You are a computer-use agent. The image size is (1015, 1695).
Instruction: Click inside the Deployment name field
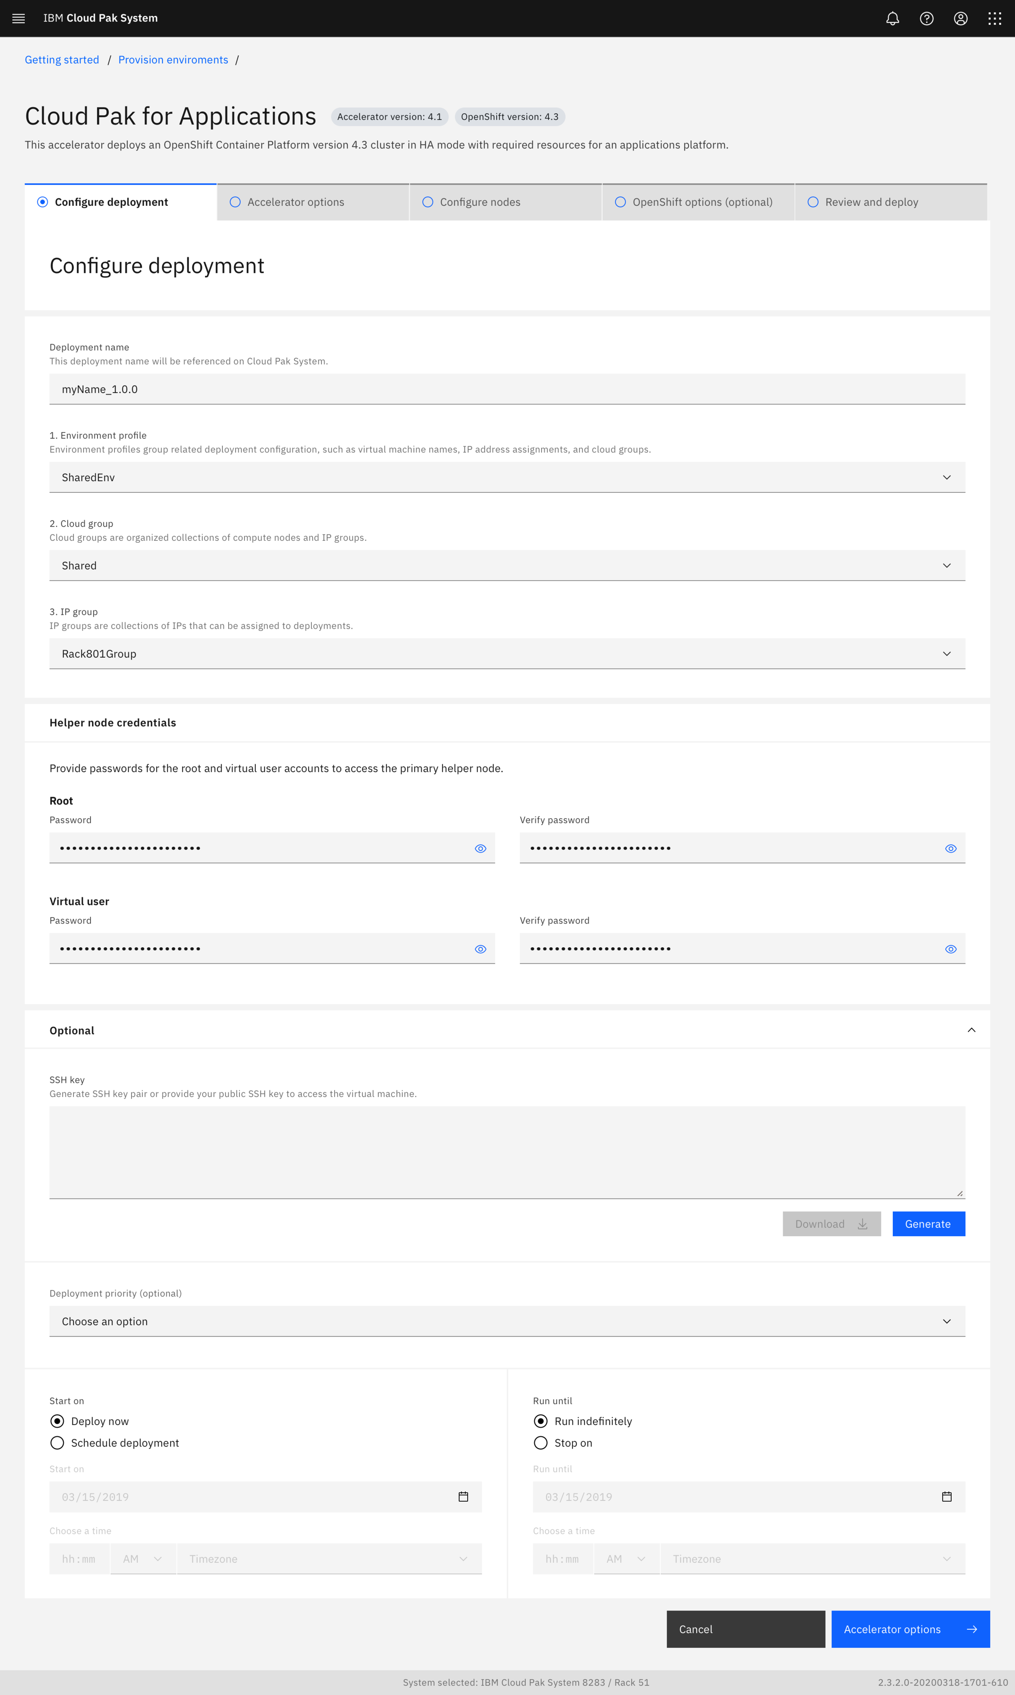[x=506, y=389]
